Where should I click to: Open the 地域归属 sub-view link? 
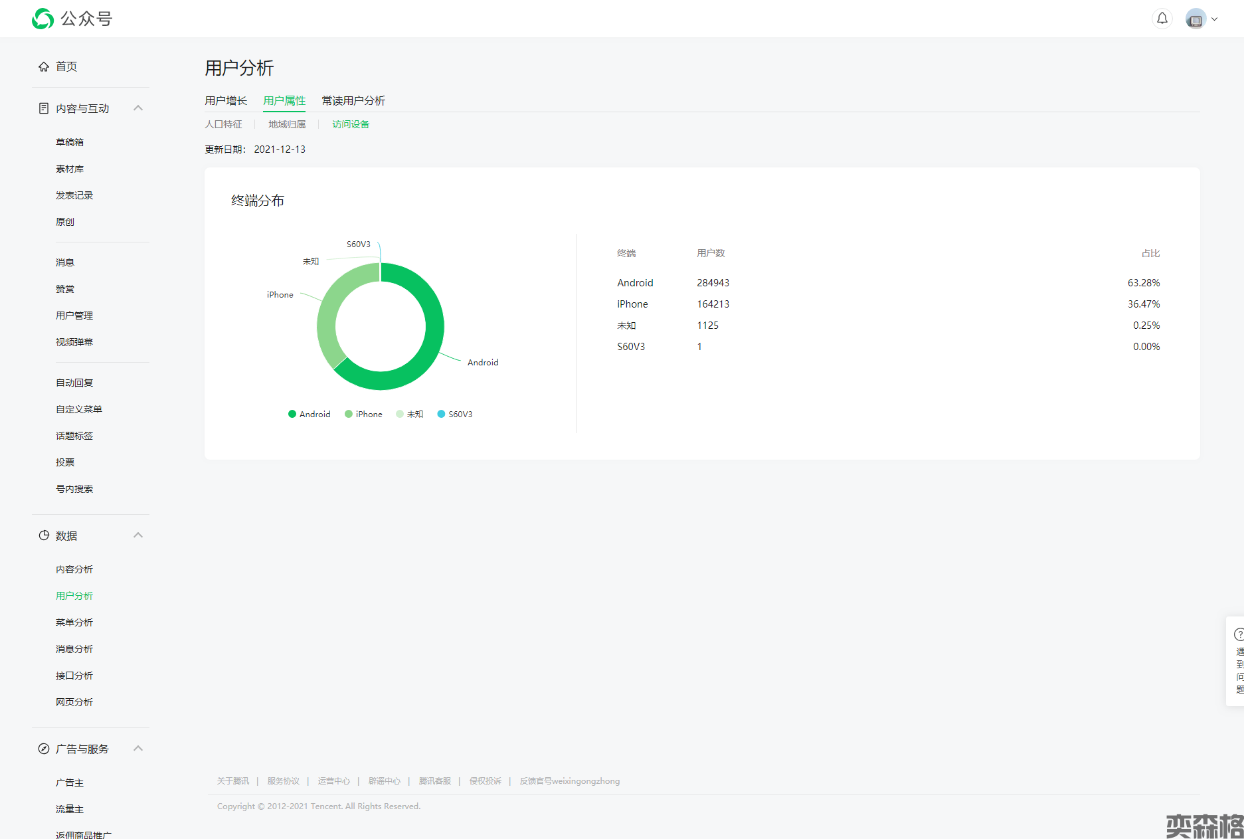coord(287,124)
